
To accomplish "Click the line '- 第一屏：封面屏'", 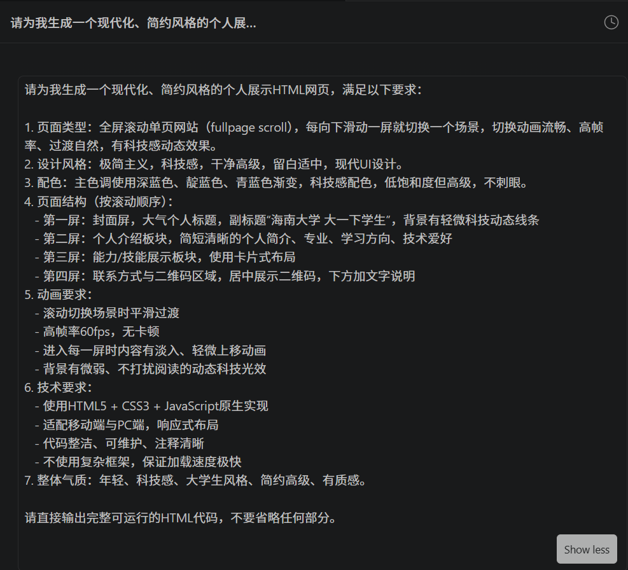I will coord(287,220).
